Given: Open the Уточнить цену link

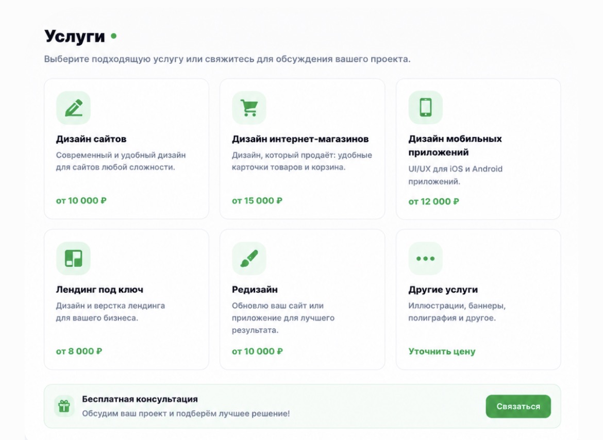Looking at the screenshot, I should point(442,351).
